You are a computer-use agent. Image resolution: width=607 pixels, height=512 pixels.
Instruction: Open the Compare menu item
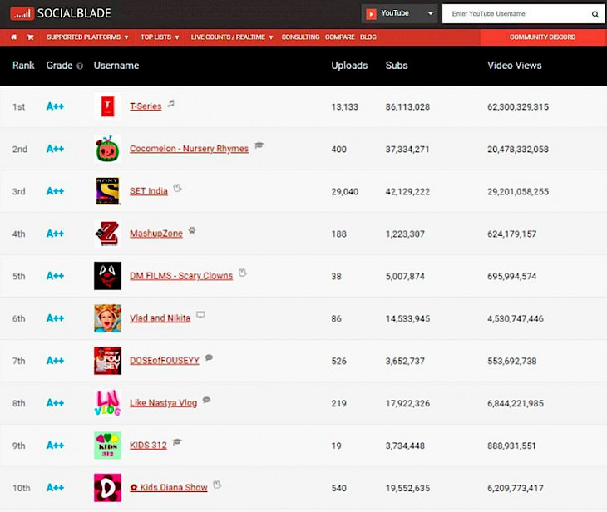(339, 37)
